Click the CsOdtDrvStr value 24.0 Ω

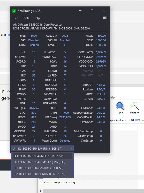[101, 117]
